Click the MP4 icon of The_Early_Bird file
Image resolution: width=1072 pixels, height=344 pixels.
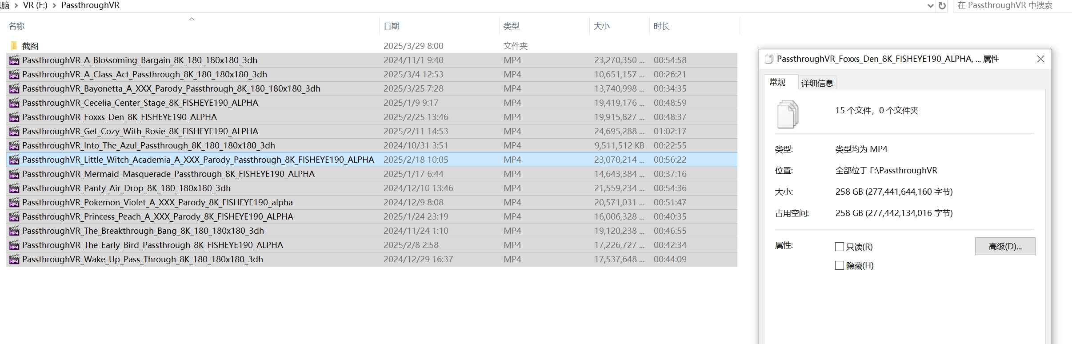tap(14, 245)
